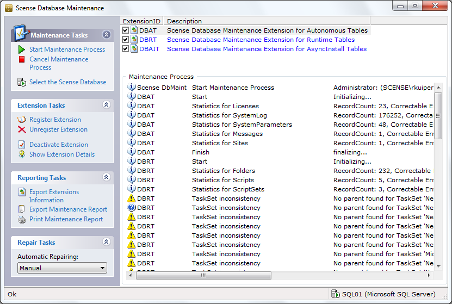This screenshot has height=304, width=452.
Task: Click the Show Extension Details link
Action: (x=62, y=154)
